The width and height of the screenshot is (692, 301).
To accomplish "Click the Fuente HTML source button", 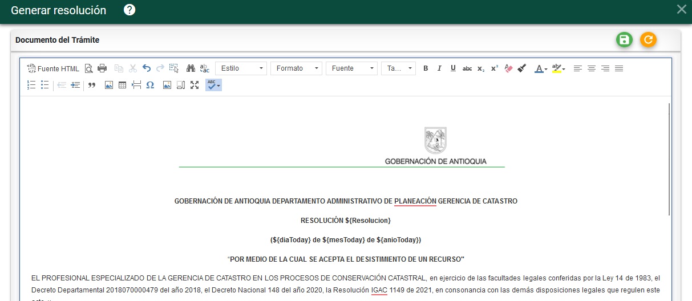I will (53, 68).
